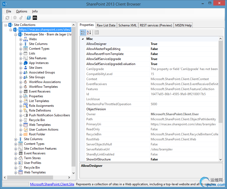Screen dimensions: 227x189
Task: Select the ShowUrlStructure property row
Action: 152,159
